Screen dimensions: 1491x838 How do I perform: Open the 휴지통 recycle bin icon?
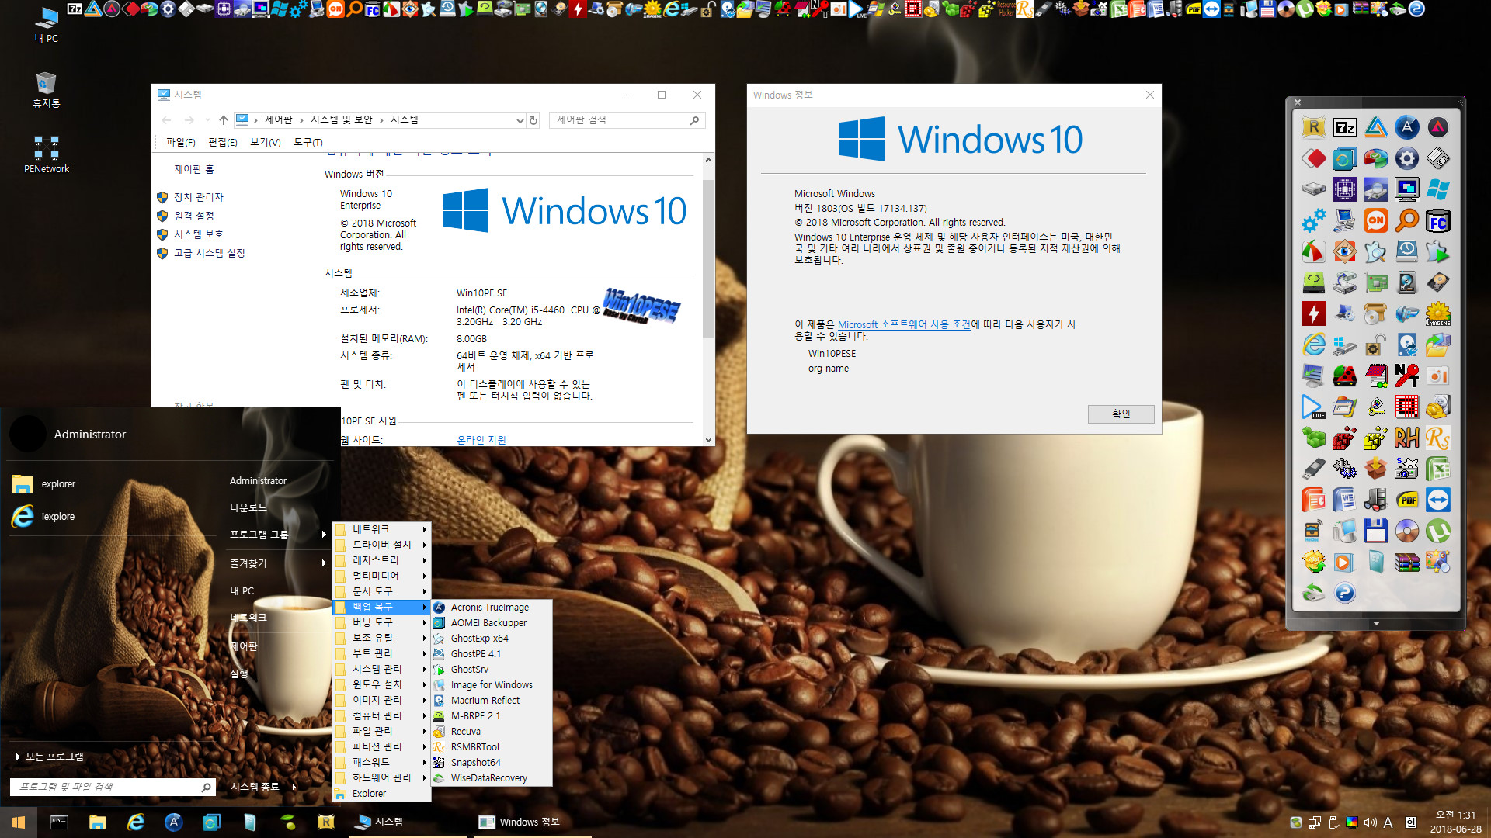tap(46, 89)
